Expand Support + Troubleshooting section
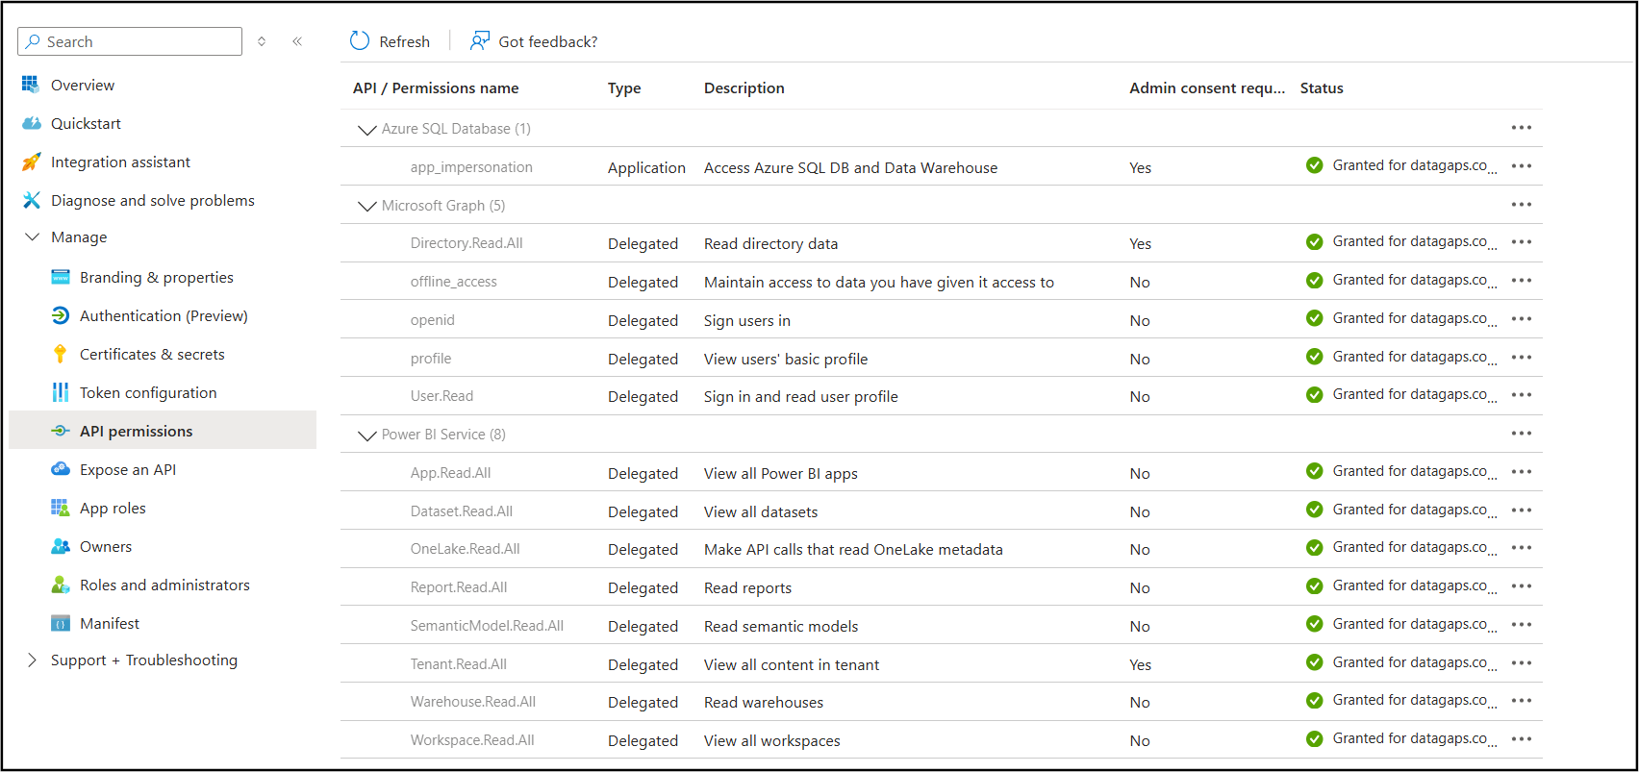Viewport: 1639px width, 772px height. [x=32, y=660]
